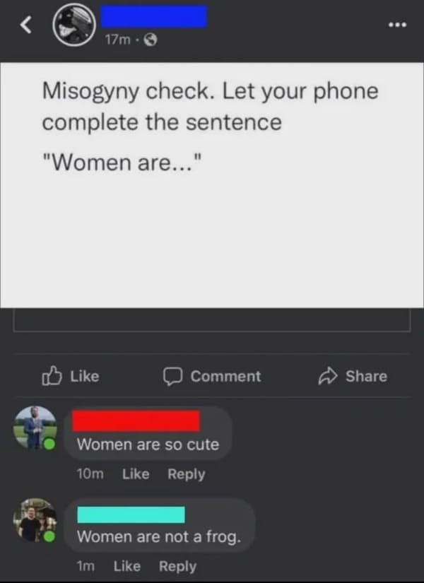Image resolution: width=424 pixels, height=583 pixels.
Task: Open the "Misogyny check" post image
Action: click(x=212, y=185)
